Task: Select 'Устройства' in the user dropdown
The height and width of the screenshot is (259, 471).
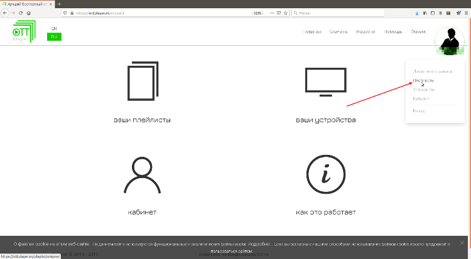Action: 424,90
